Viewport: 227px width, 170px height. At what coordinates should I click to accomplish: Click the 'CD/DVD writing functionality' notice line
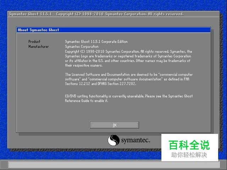click(x=129, y=96)
